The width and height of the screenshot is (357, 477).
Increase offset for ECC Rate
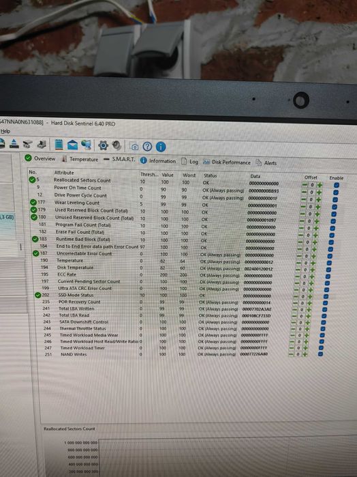coord(312,276)
